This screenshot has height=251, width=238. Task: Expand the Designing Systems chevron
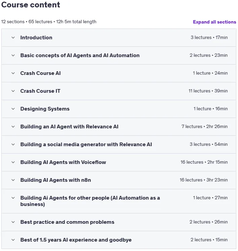pyautogui.click(x=13, y=109)
